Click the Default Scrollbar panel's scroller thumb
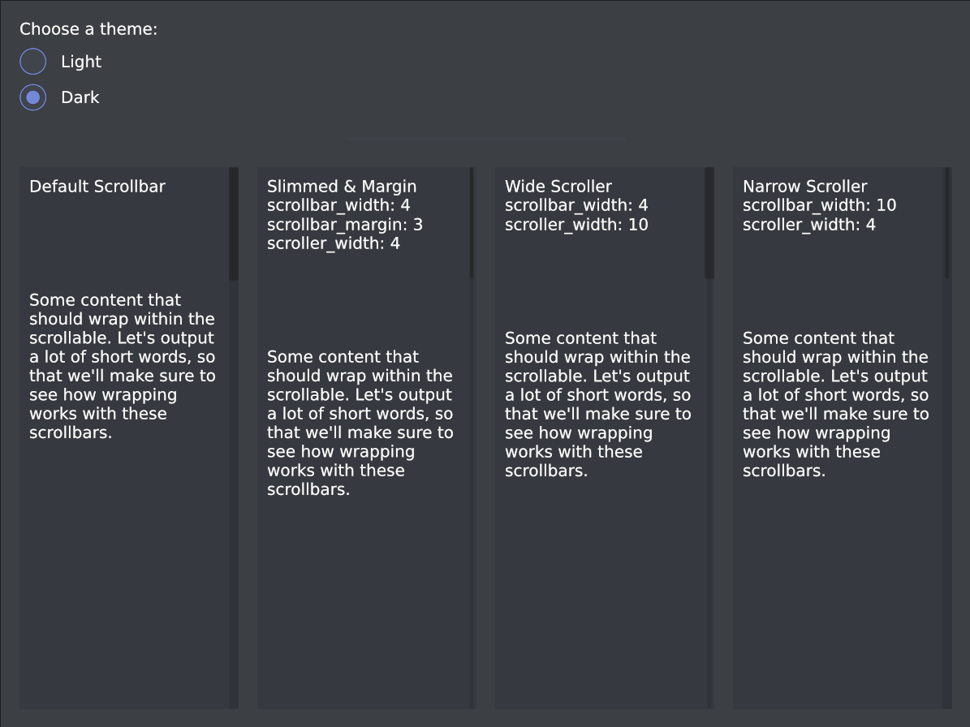970x727 pixels. coord(234,224)
